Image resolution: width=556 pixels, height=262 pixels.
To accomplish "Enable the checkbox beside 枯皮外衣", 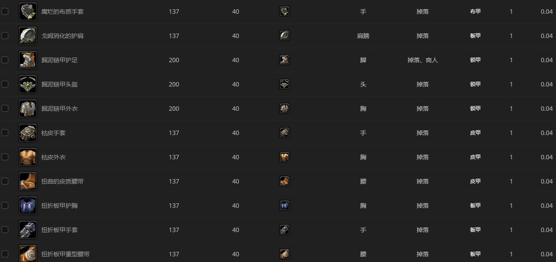I will point(5,157).
